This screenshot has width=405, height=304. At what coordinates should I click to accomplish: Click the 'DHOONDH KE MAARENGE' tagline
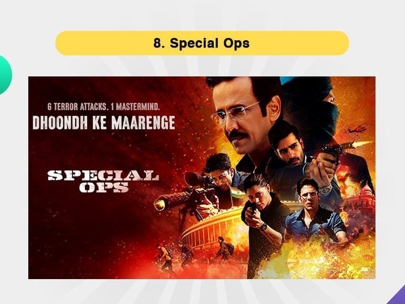pos(104,123)
